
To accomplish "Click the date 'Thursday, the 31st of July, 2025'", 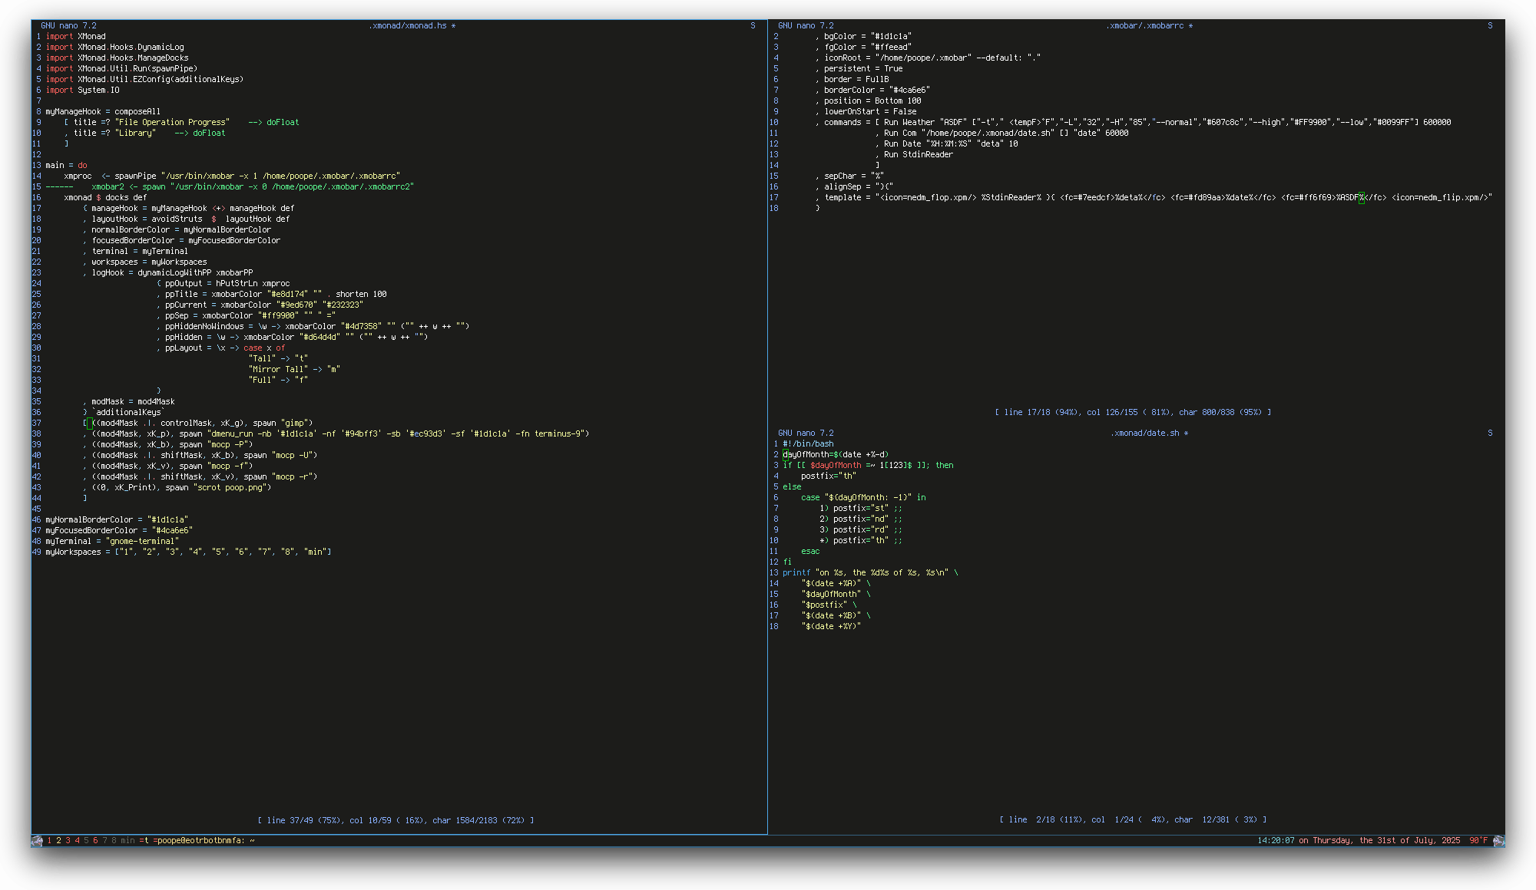I will coord(1386,841).
